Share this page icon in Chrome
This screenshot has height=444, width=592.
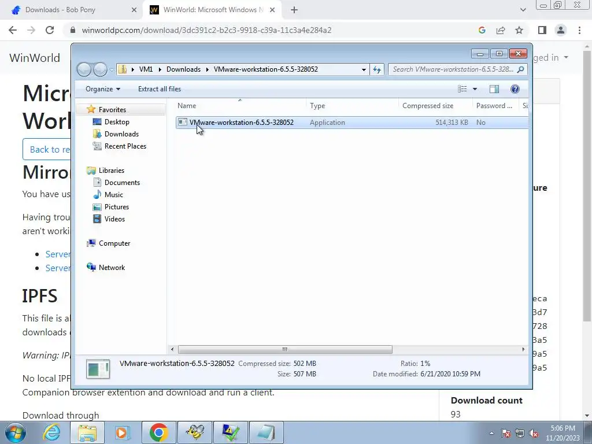(501, 30)
